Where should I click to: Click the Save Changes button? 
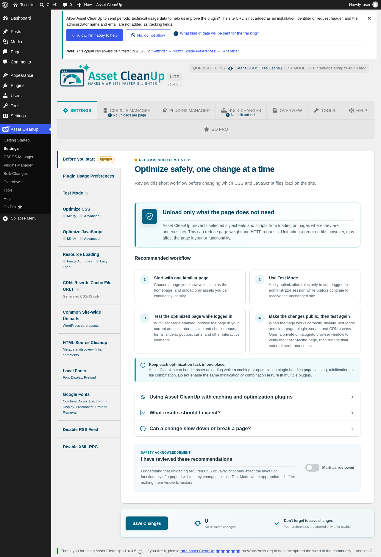pyautogui.click(x=147, y=523)
